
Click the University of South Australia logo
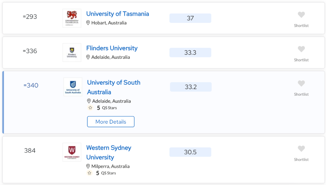click(x=73, y=87)
